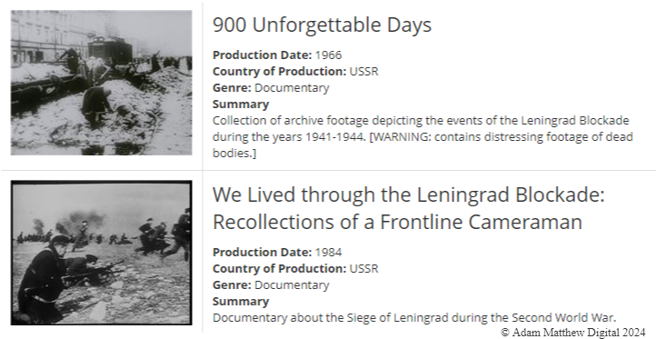656x339 pixels.
Task: Click the "Production Date:" label of the first entry
Action: coord(263,55)
